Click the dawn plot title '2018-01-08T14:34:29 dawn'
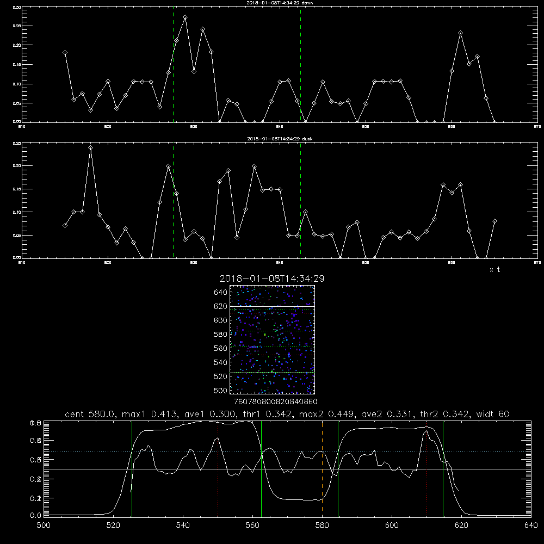544x544 pixels. click(x=280, y=3)
